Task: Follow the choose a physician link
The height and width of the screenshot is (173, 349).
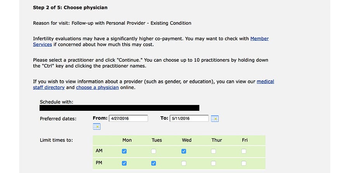Action: pyautogui.click(x=97, y=87)
